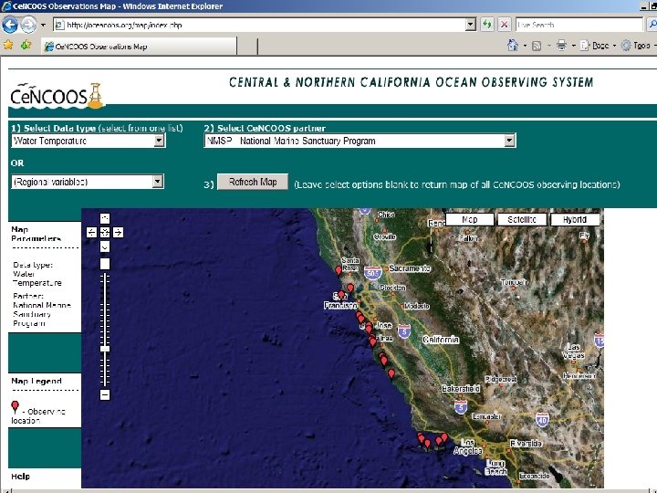Click the red marker near Santa Rosa
Viewport: 657px width, 493px height.
coord(339,270)
